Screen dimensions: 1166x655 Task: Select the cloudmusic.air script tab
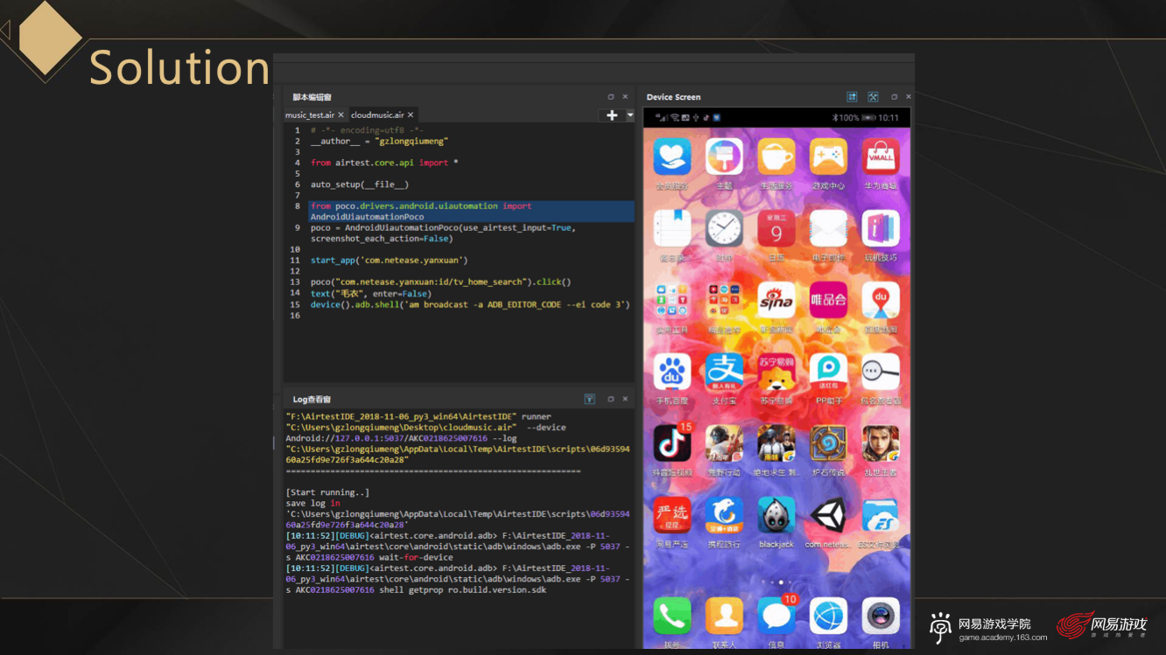[377, 115]
